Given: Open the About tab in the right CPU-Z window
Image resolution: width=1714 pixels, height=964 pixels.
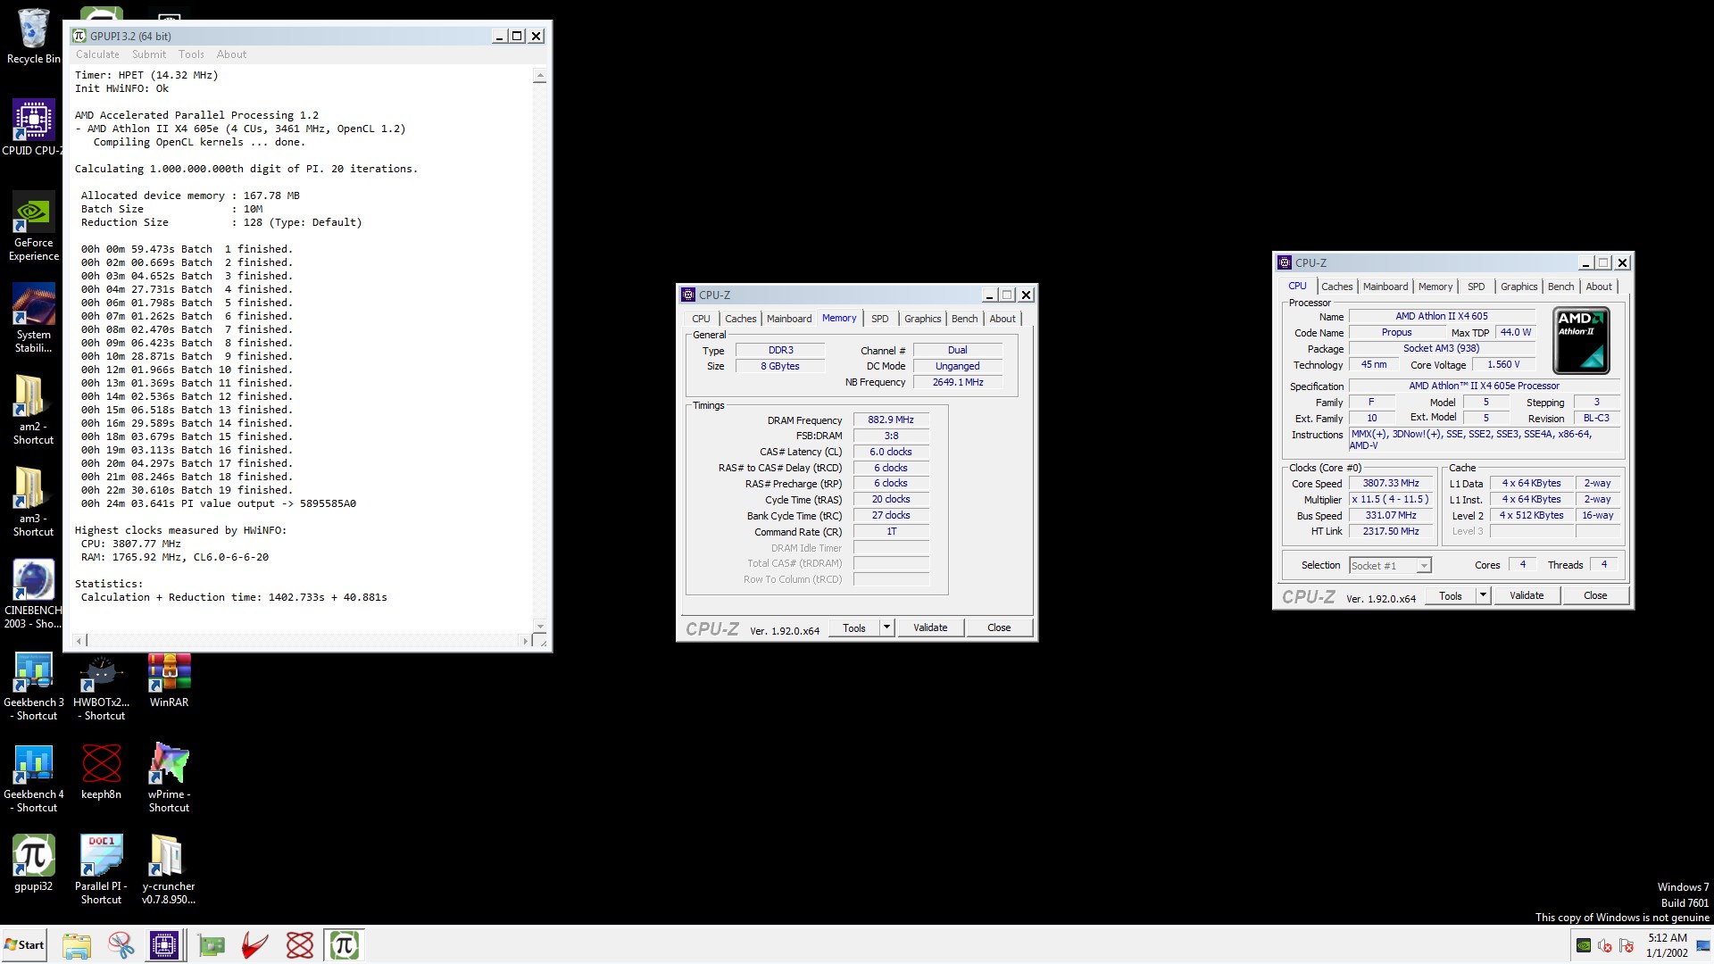Looking at the screenshot, I should (1599, 287).
